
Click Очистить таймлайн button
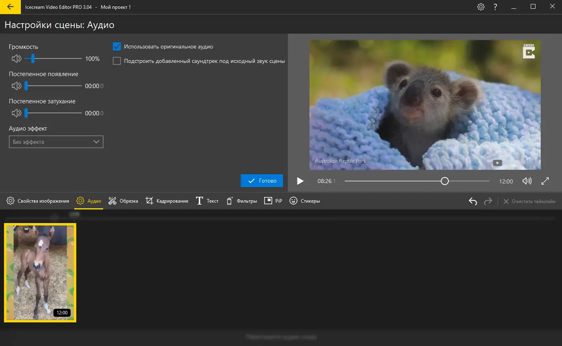pos(529,201)
